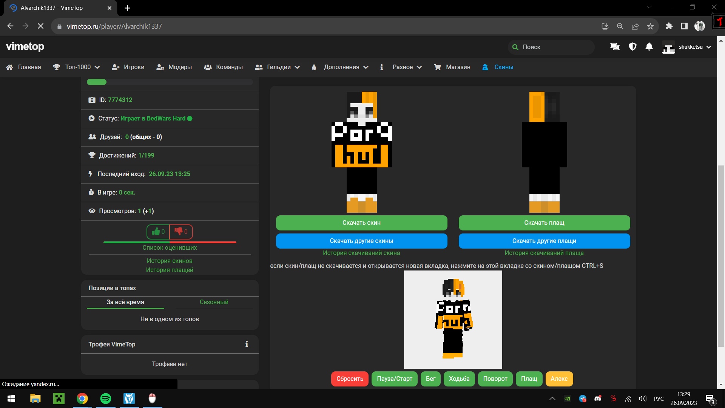Bookmark page with the star icon
The image size is (725, 408).
click(650, 26)
